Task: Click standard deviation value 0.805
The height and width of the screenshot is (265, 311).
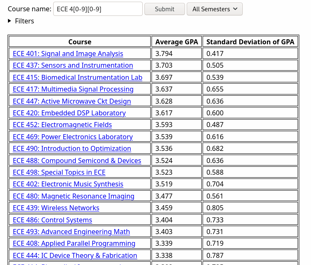Action: tap(215, 208)
